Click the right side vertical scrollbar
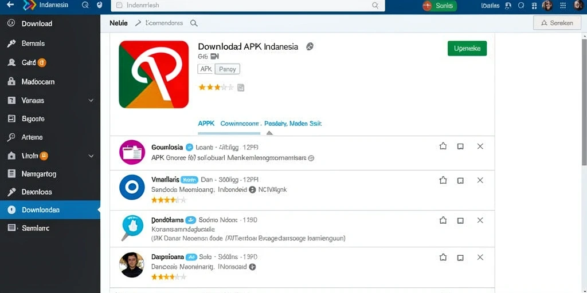 [584, 101]
